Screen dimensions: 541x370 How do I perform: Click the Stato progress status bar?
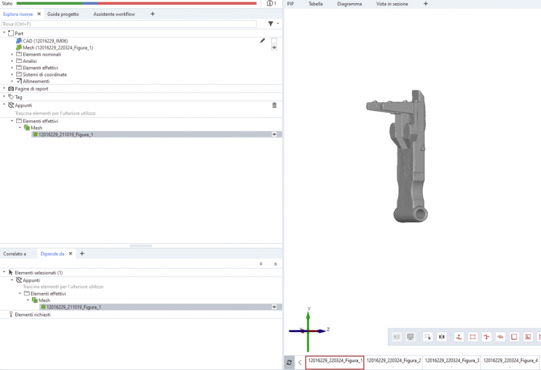136,4
